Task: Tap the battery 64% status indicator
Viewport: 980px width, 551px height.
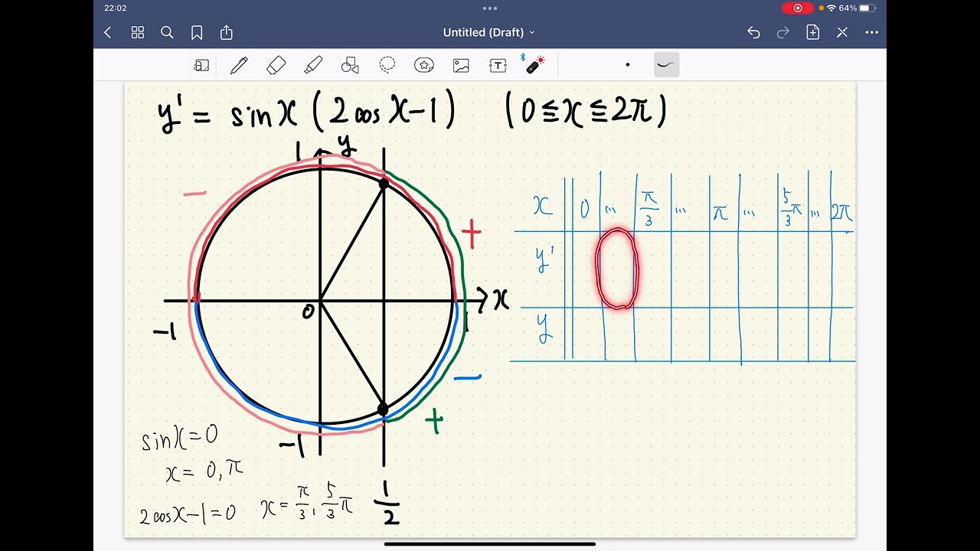Action: coord(857,8)
